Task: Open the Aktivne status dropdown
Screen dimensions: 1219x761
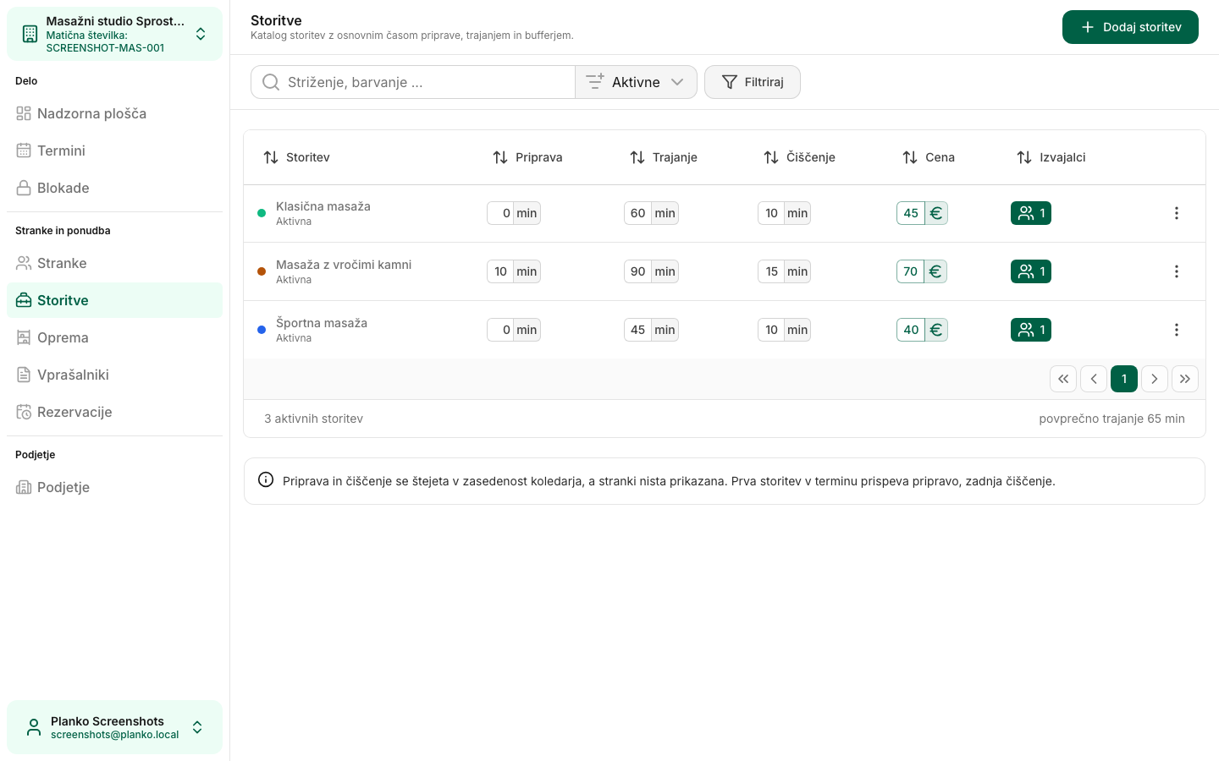Action: click(x=636, y=82)
